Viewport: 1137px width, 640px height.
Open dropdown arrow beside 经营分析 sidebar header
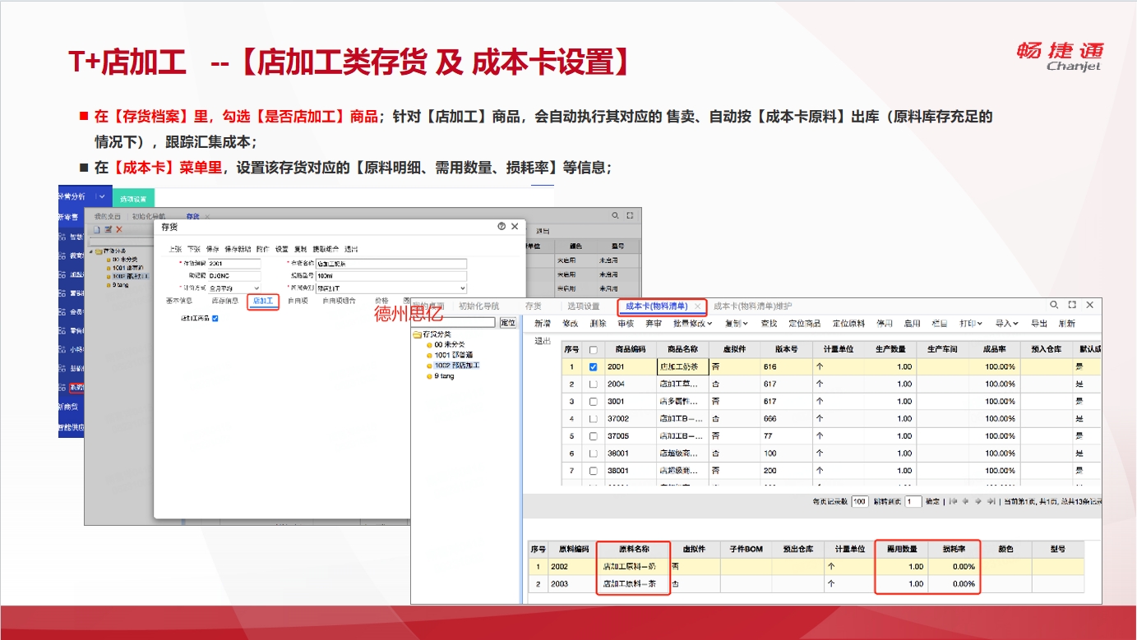pos(101,197)
